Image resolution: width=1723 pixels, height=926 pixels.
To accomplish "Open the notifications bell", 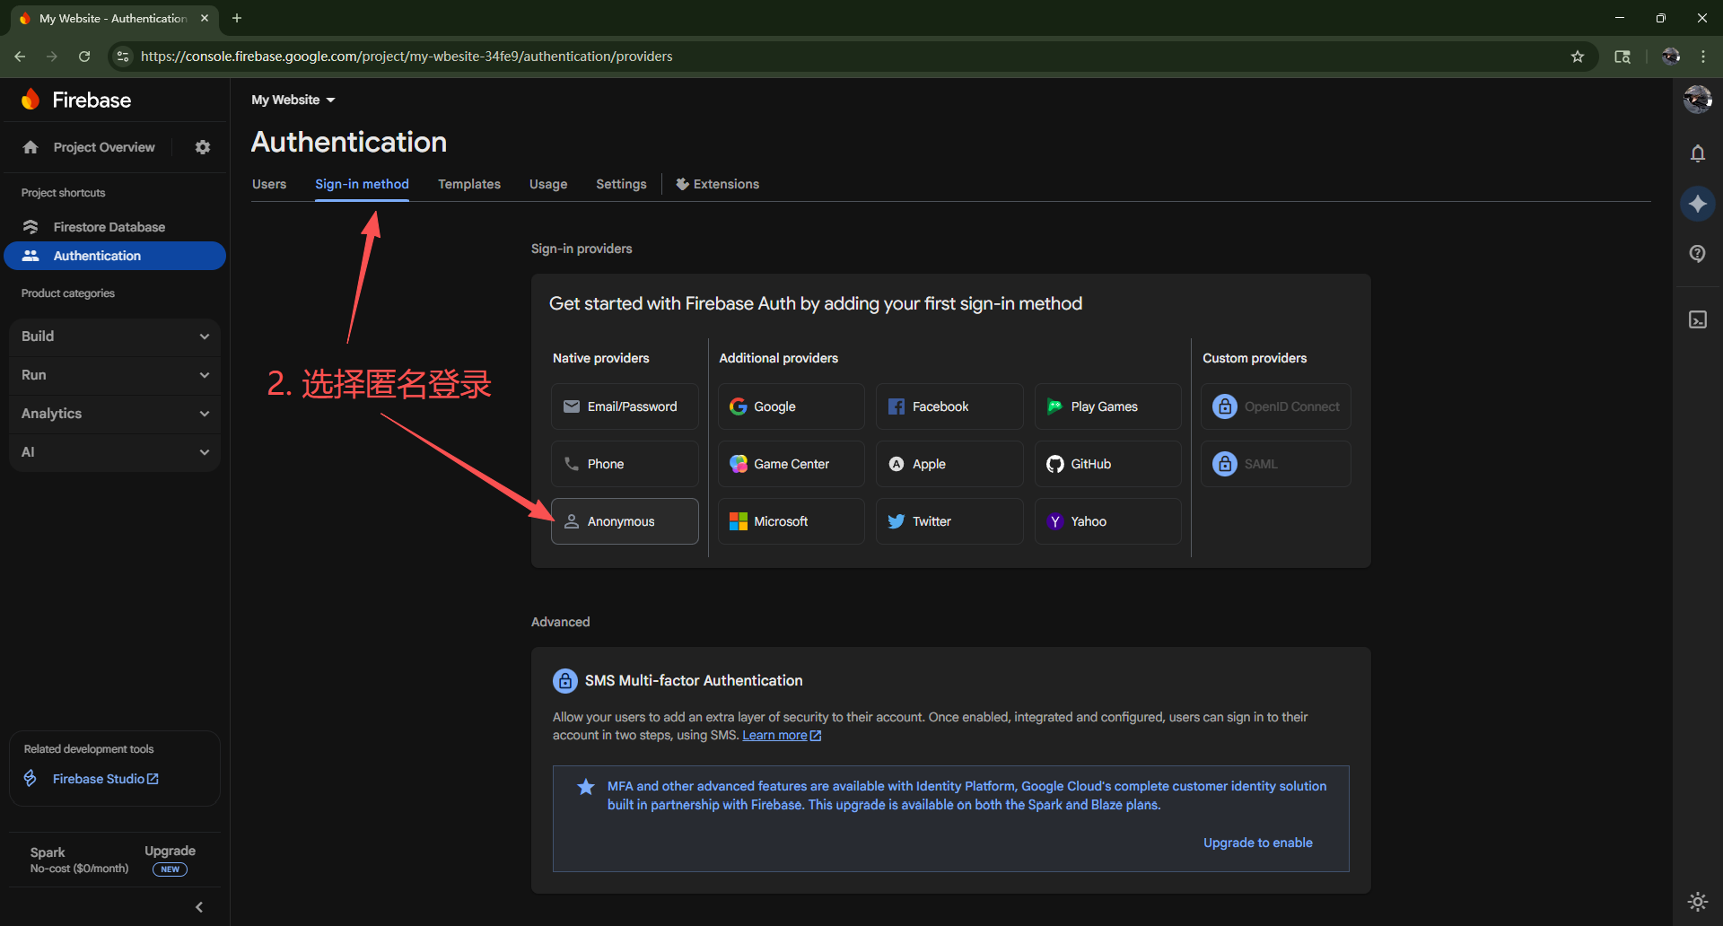I will pyautogui.click(x=1697, y=153).
